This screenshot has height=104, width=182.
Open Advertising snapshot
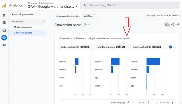click(22, 14)
